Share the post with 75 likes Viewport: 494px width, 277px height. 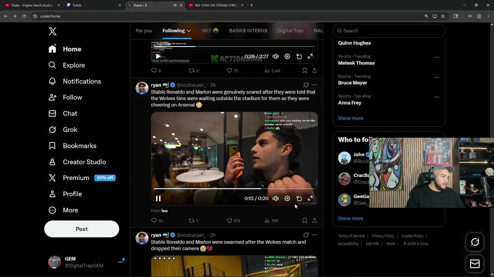(315, 71)
